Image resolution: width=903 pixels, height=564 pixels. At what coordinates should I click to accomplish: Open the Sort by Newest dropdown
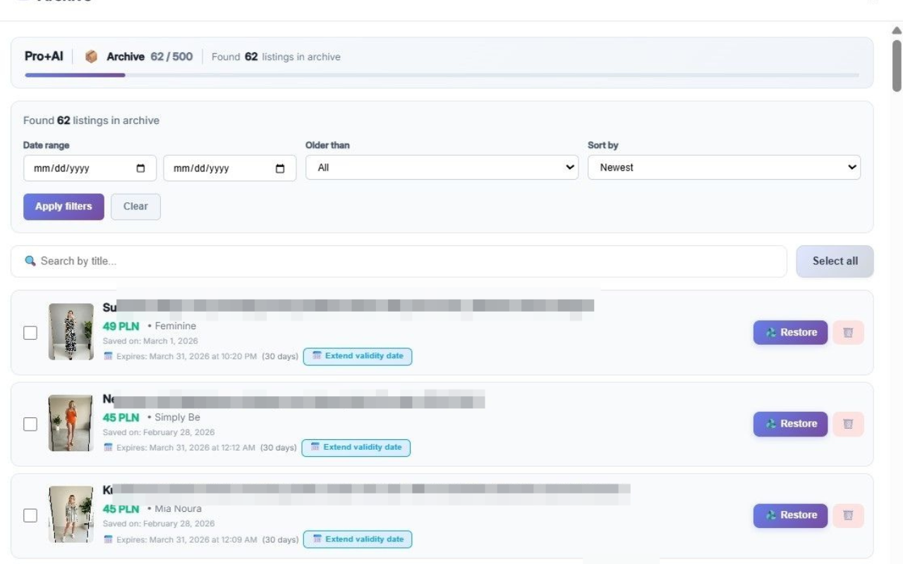[x=724, y=168]
